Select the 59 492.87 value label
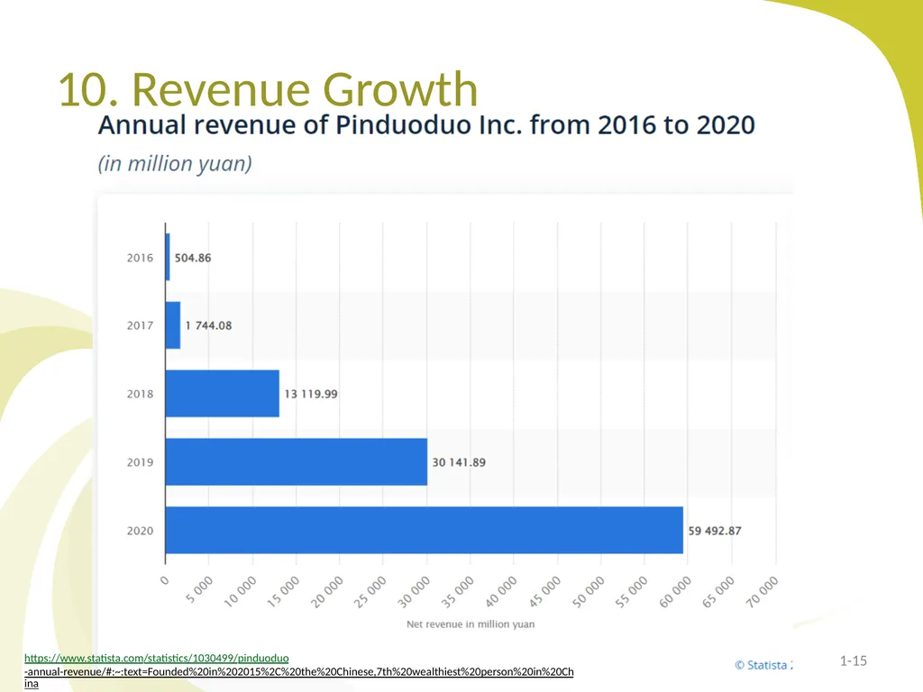 715,531
